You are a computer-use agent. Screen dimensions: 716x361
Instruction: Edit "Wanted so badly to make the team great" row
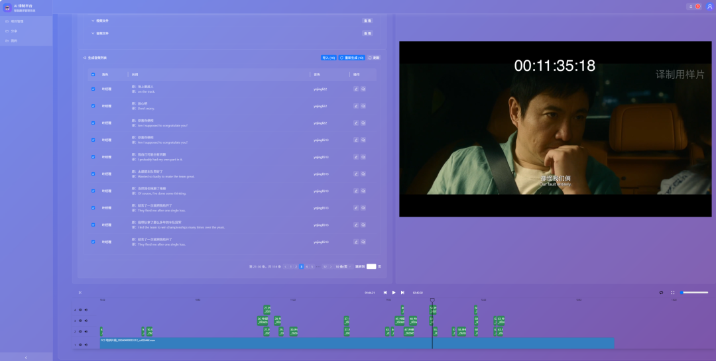[x=356, y=174]
